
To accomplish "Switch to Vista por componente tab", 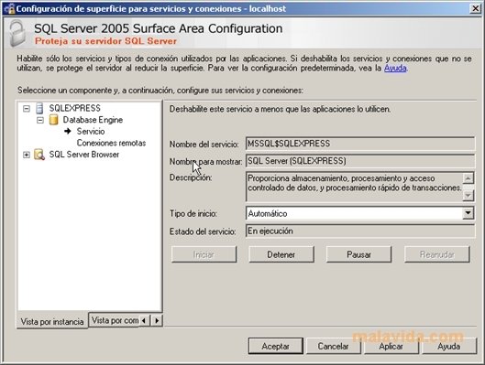I will (x=115, y=320).
